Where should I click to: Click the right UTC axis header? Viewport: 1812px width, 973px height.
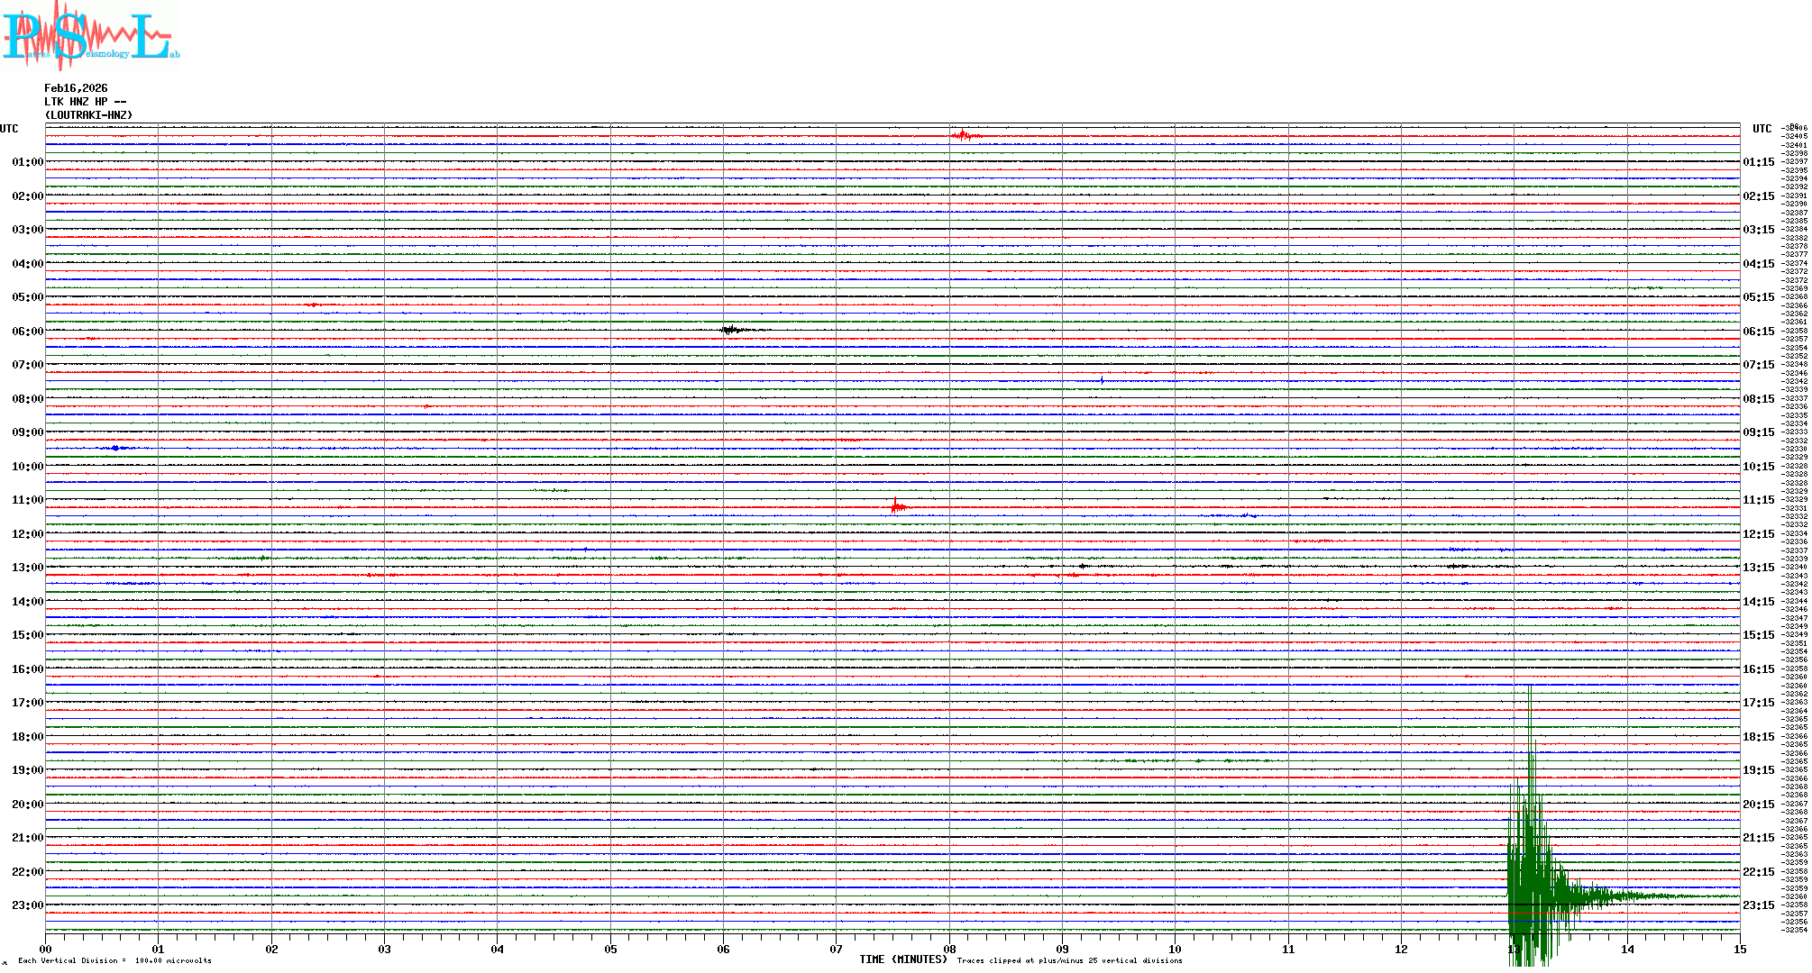point(1762,129)
